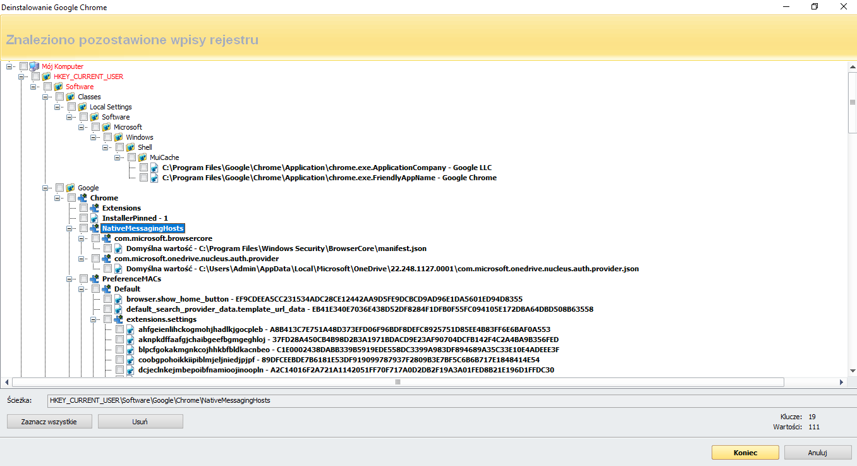Collapse the Google node

[46, 188]
